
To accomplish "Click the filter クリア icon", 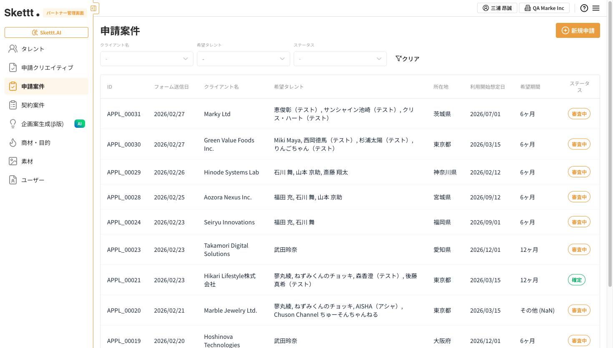I will tap(399, 59).
